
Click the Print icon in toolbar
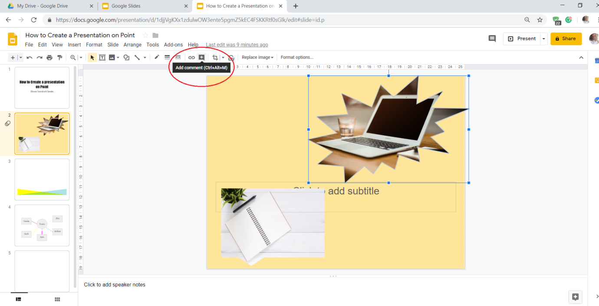[49, 57]
